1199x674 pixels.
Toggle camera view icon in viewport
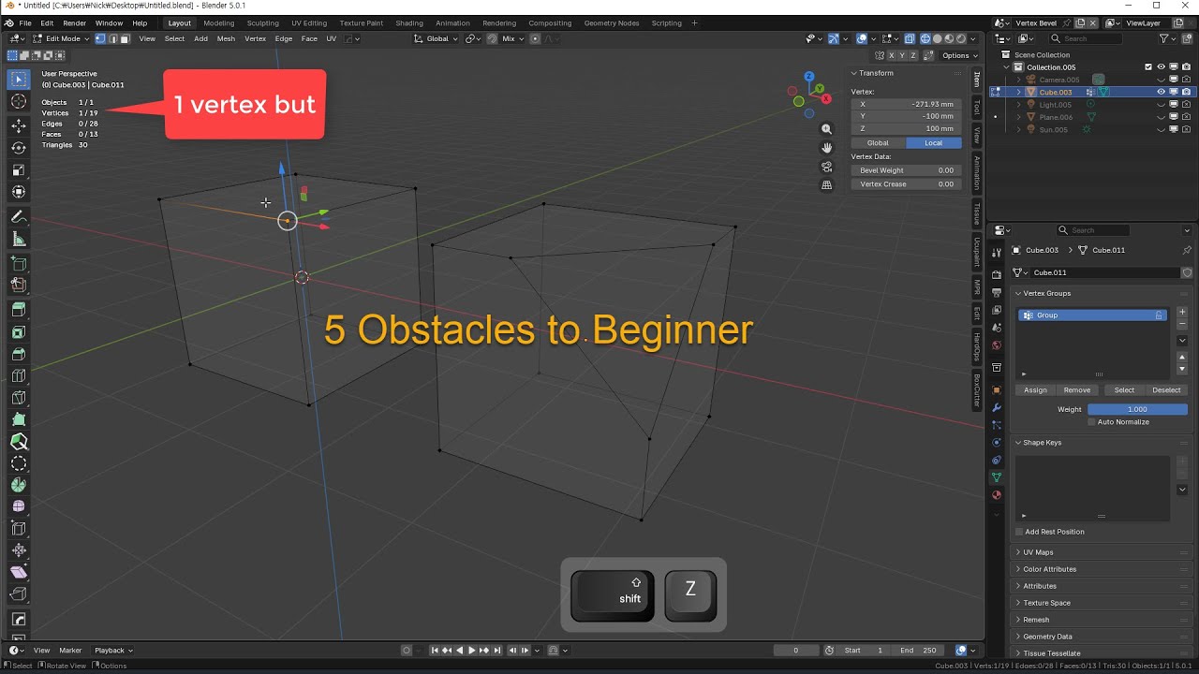(826, 167)
